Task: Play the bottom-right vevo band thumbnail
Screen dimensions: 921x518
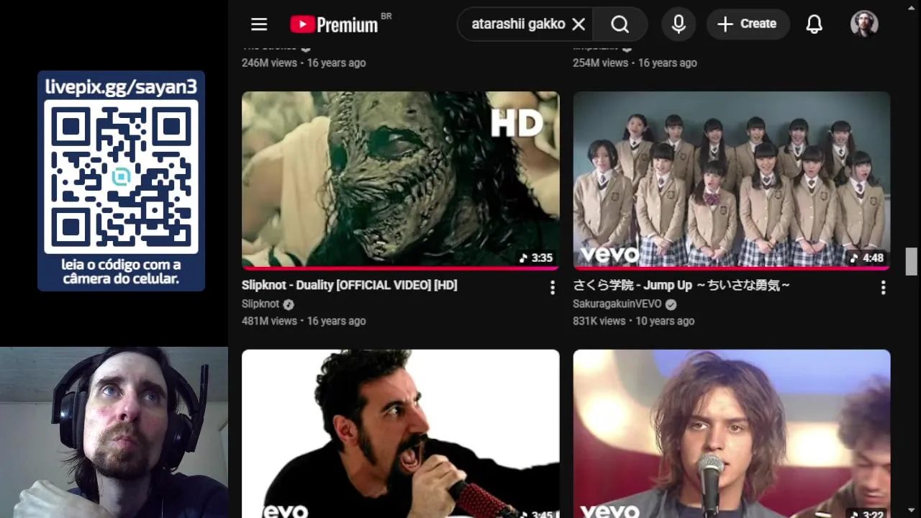Action: [732, 434]
